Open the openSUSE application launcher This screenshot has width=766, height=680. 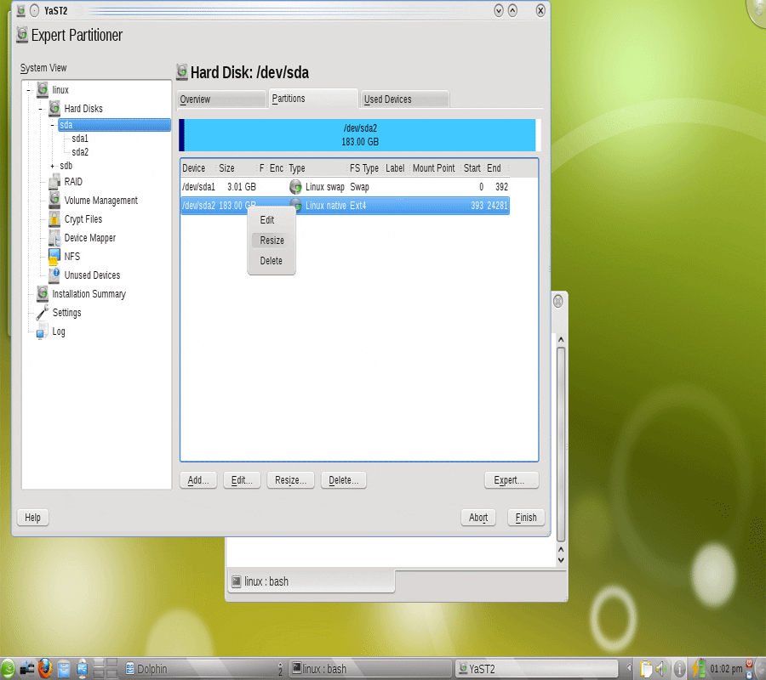8,669
